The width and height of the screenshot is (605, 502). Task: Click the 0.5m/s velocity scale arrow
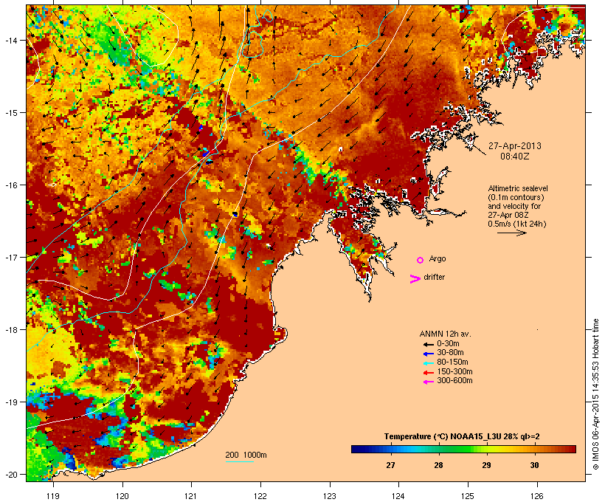pyautogui.click(x=511, y=233)
